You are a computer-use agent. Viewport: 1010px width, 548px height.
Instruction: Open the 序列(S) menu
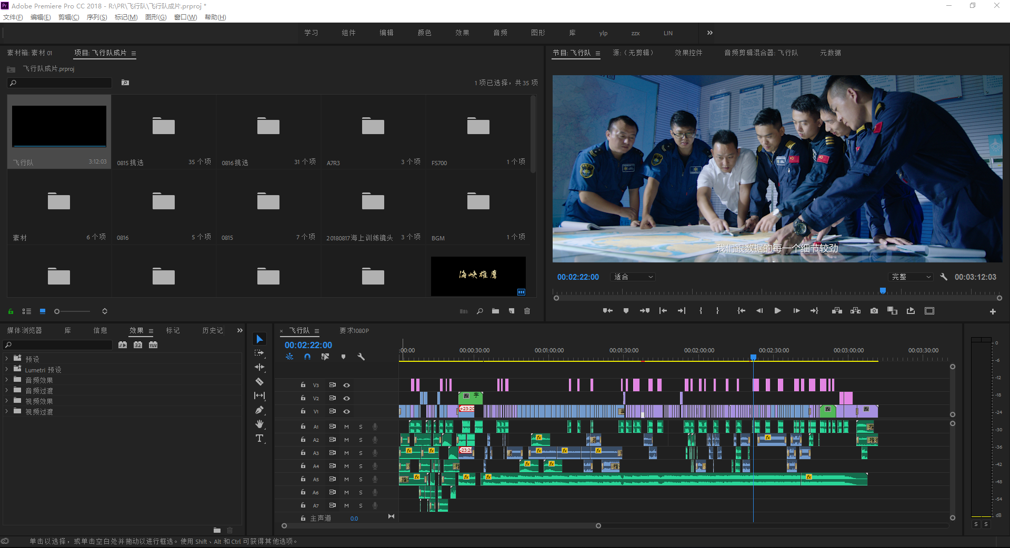tap(97, 17)
